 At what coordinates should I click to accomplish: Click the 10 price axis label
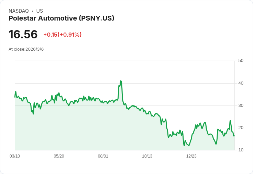pyautogui.click(x=241, y=150)
